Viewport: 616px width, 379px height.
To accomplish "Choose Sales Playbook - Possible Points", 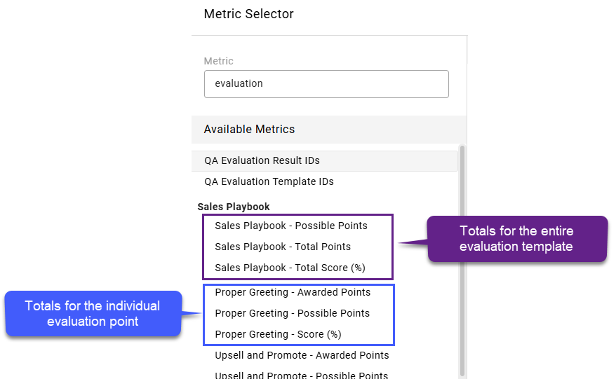I will point(291,226).
